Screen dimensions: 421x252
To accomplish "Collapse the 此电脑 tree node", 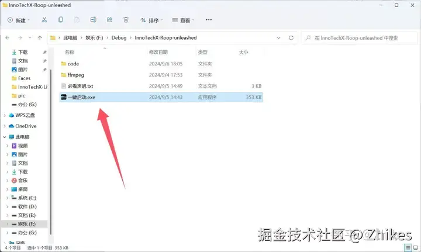I will 5,137.
